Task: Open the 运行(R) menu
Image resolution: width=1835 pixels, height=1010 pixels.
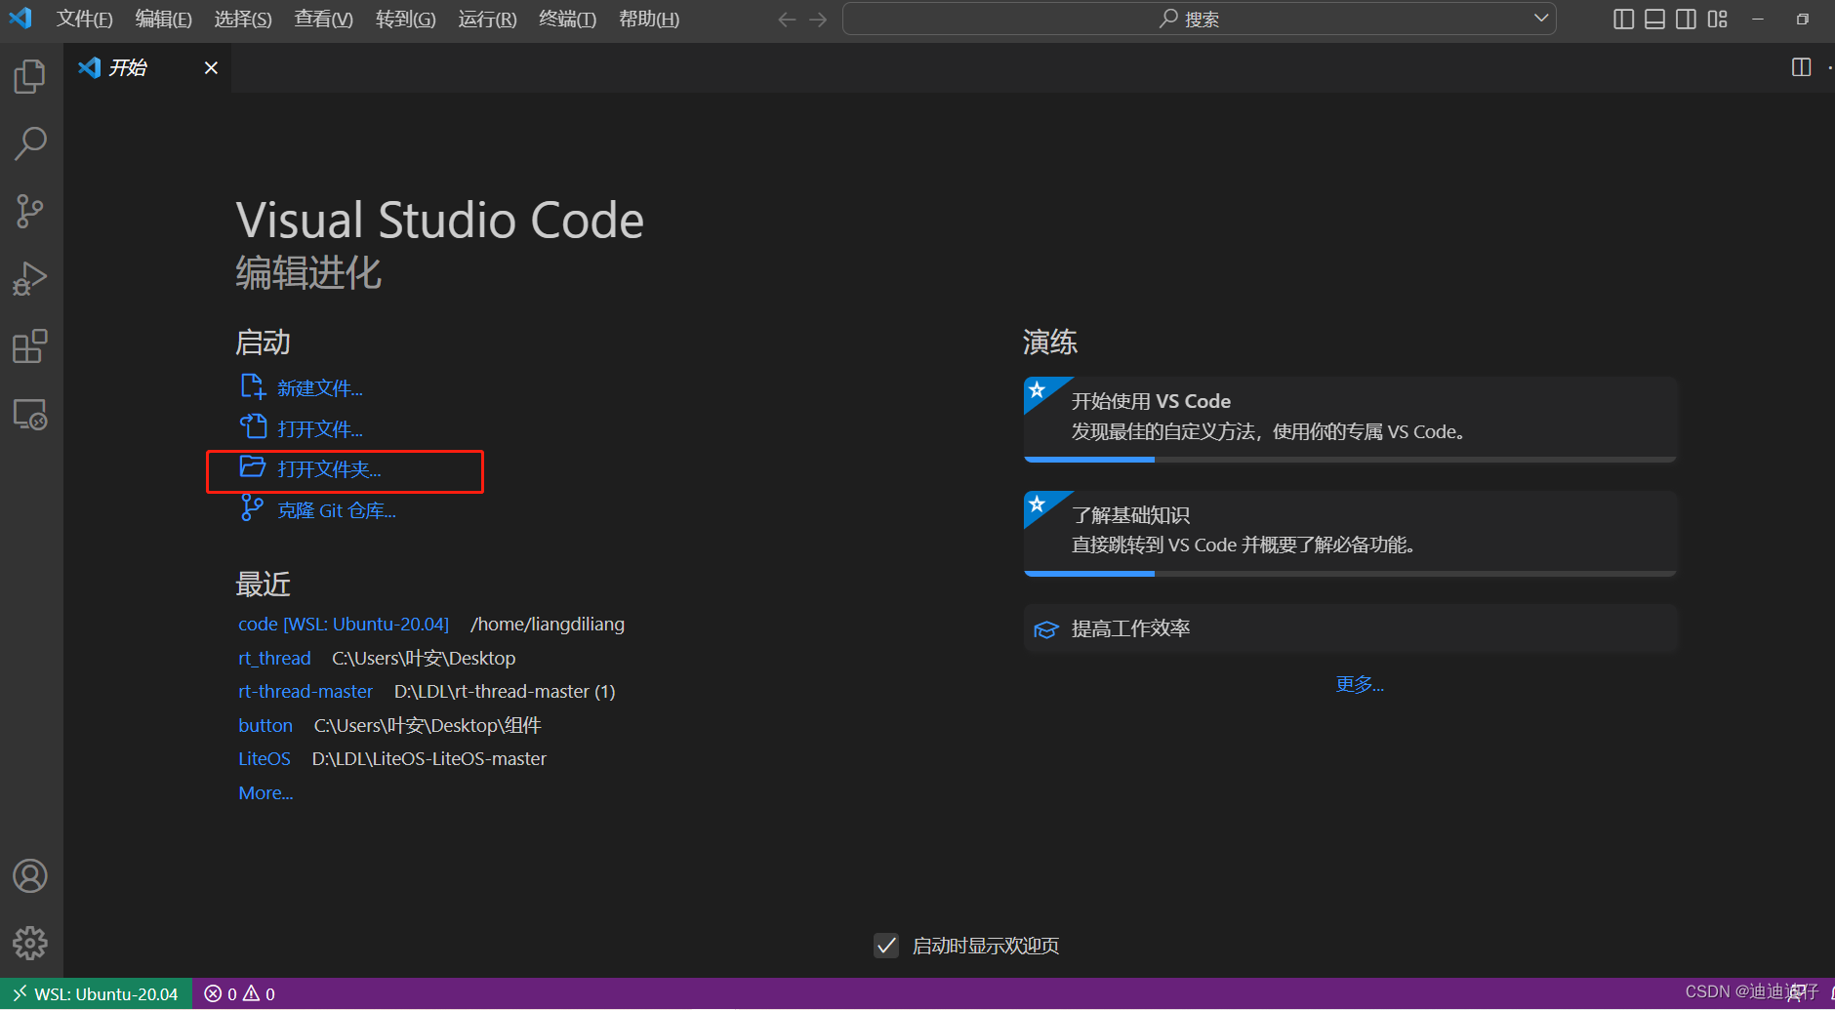Action: [487, 20]
